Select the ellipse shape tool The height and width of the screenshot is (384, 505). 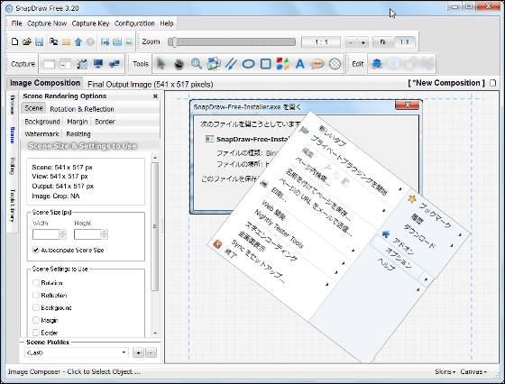(x=248, y=64)
